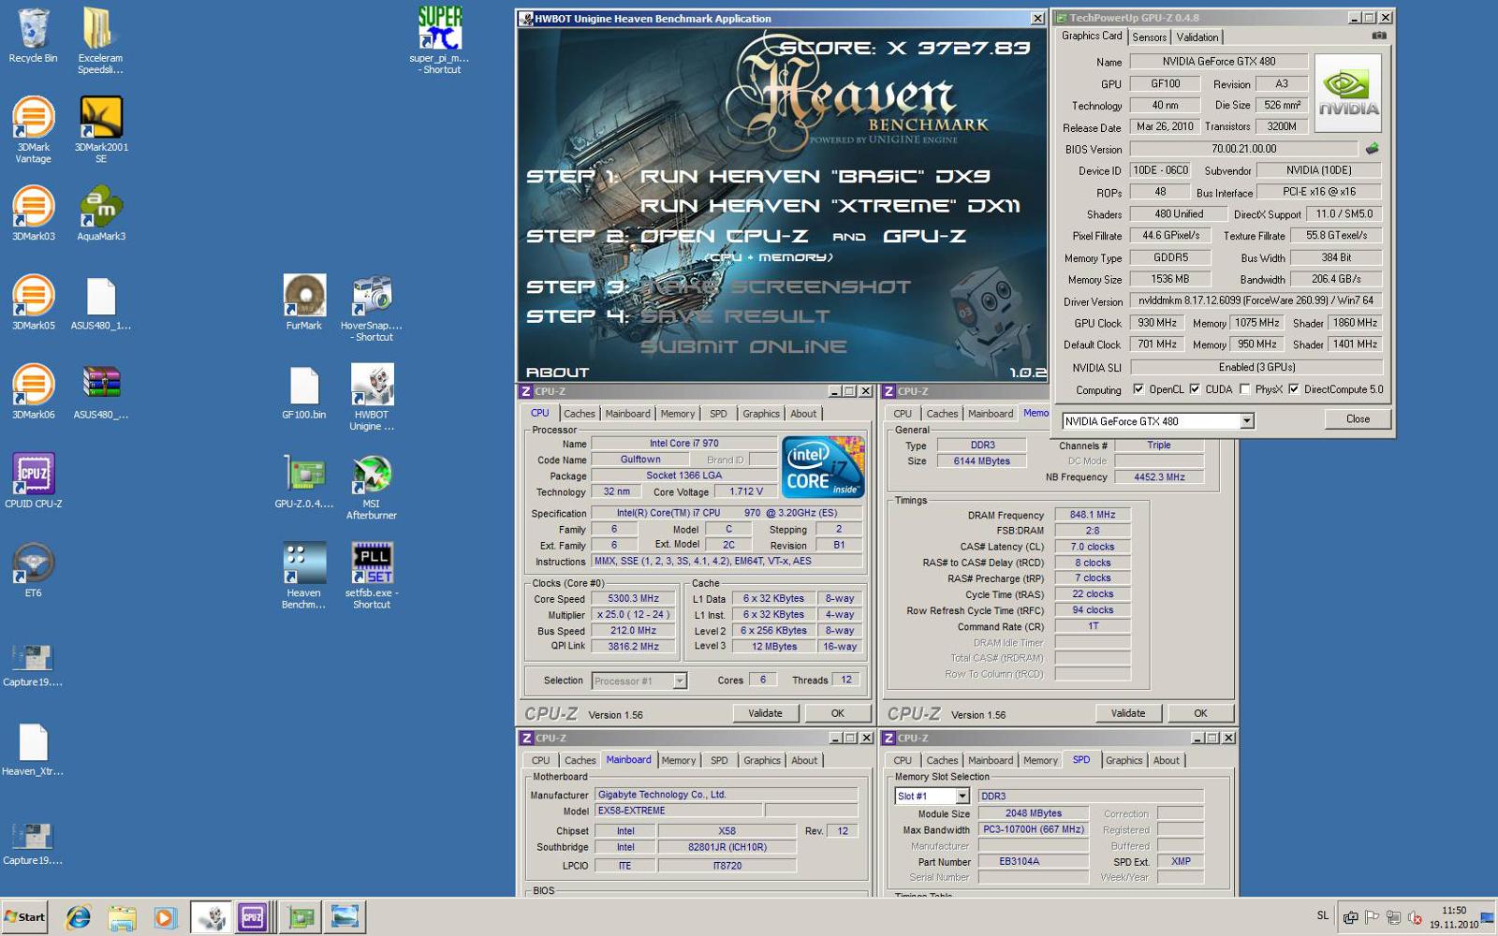The width and height of the screenshot is (1498, 936).
Task: Toggle the CUDA checkbox in GPU-Z
Action: (1195, 389)
